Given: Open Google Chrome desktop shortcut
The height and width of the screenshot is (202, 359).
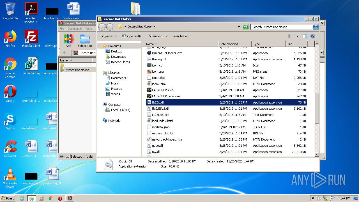Looking at the screenshot, I should tap(10, 68).
